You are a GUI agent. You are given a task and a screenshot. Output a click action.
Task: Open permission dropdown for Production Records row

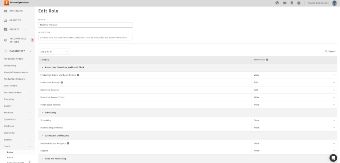(294, 83)
